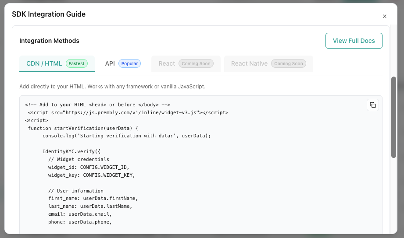The height and width of the screenshot is (238, 404).
Task: Select the API tab
Action: click(x=110, y=63)
